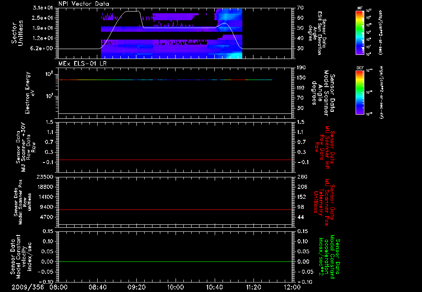Select the red "MU Scanner Int Raw Data" label
The width and height of the screenshot is (422, 292).
[325, 147]
